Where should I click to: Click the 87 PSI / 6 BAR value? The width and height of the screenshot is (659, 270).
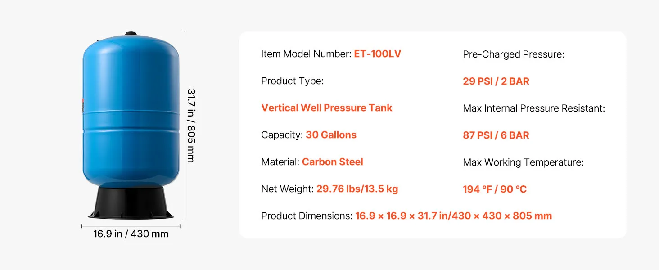(496, 135)
